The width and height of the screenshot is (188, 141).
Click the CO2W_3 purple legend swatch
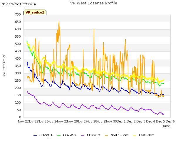[83, 136]
